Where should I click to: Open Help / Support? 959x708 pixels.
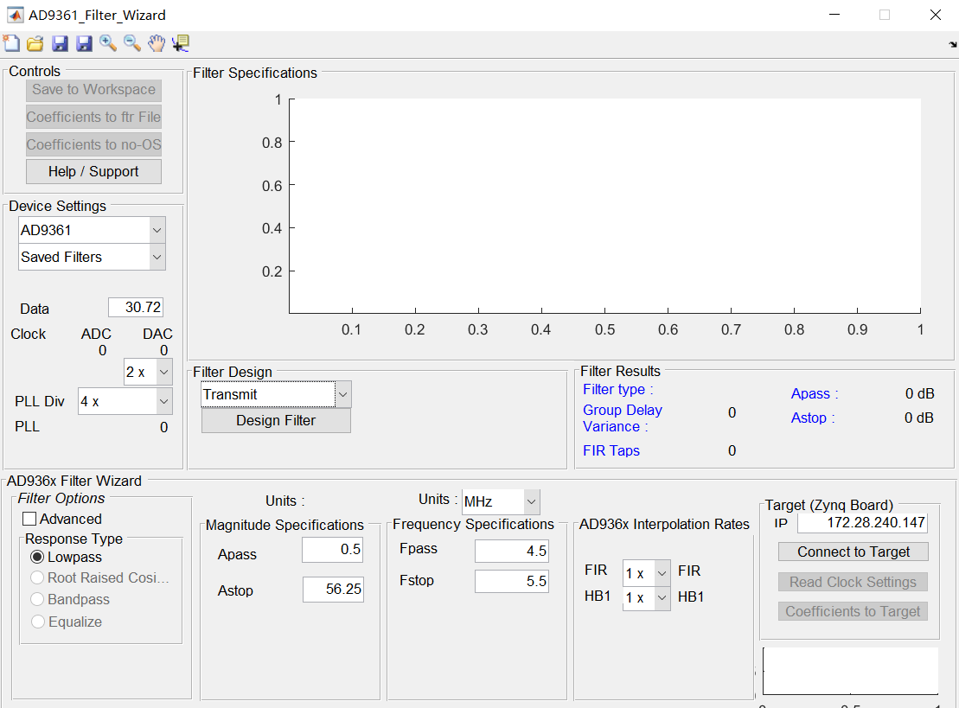click(93, 171)
